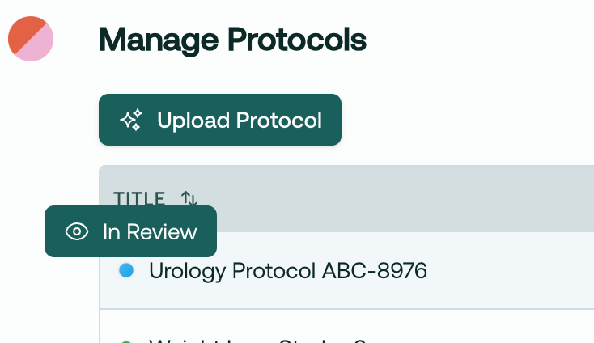Click the green status dot in second row
The width and height of the screenshot is (594, 343).
(x=126, y=342)
